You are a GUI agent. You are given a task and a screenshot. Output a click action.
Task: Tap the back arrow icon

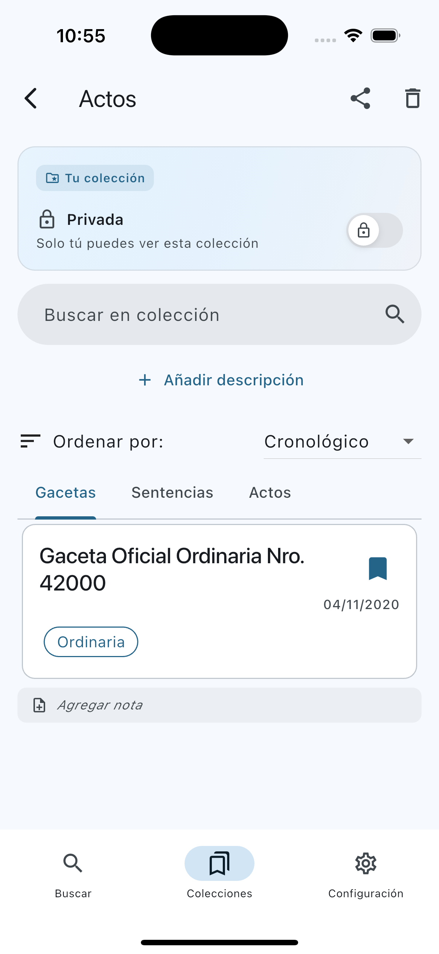(31, 99)
